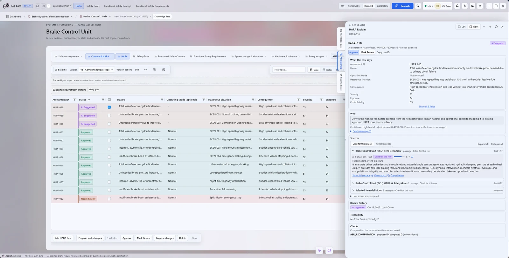Click the home icon in top bar

[38, 6]
